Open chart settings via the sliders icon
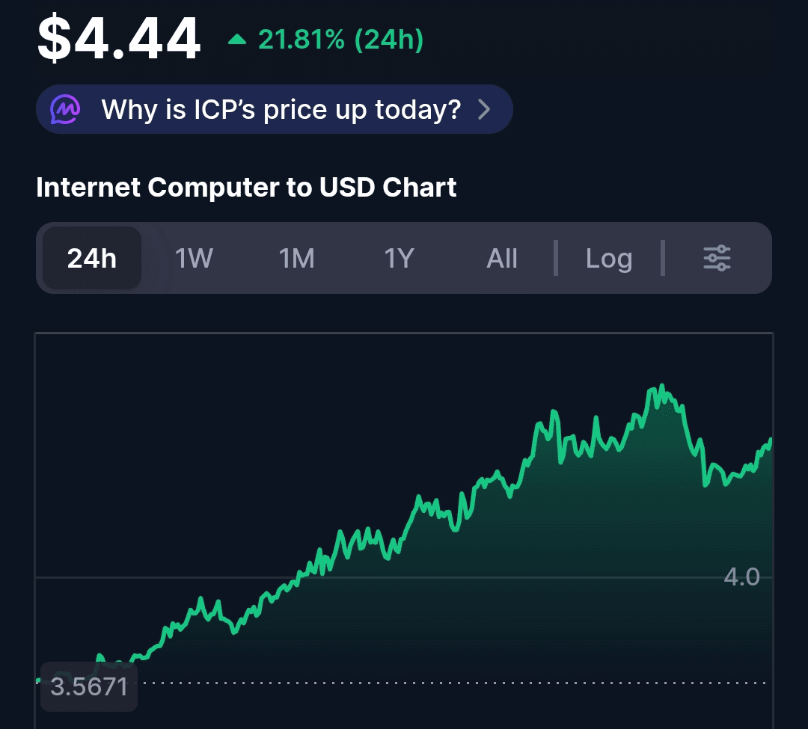The width and height of the screenshot is (808, 729). point(717,258)
